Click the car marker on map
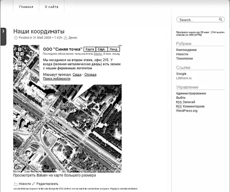 tap(64, 107)
